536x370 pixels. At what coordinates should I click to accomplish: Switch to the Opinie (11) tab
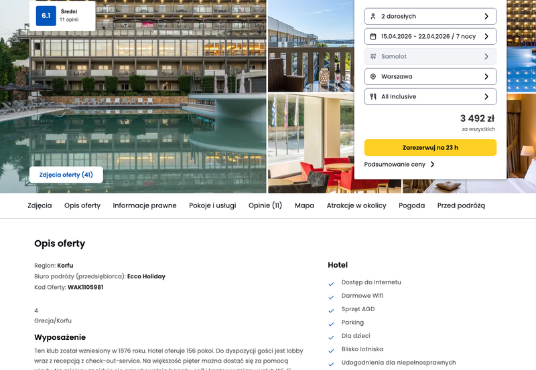click(x=265, y=205)
